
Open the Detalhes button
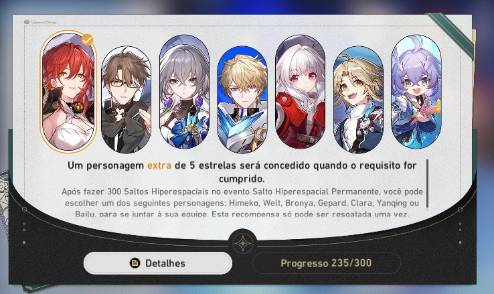click(158, 263)
